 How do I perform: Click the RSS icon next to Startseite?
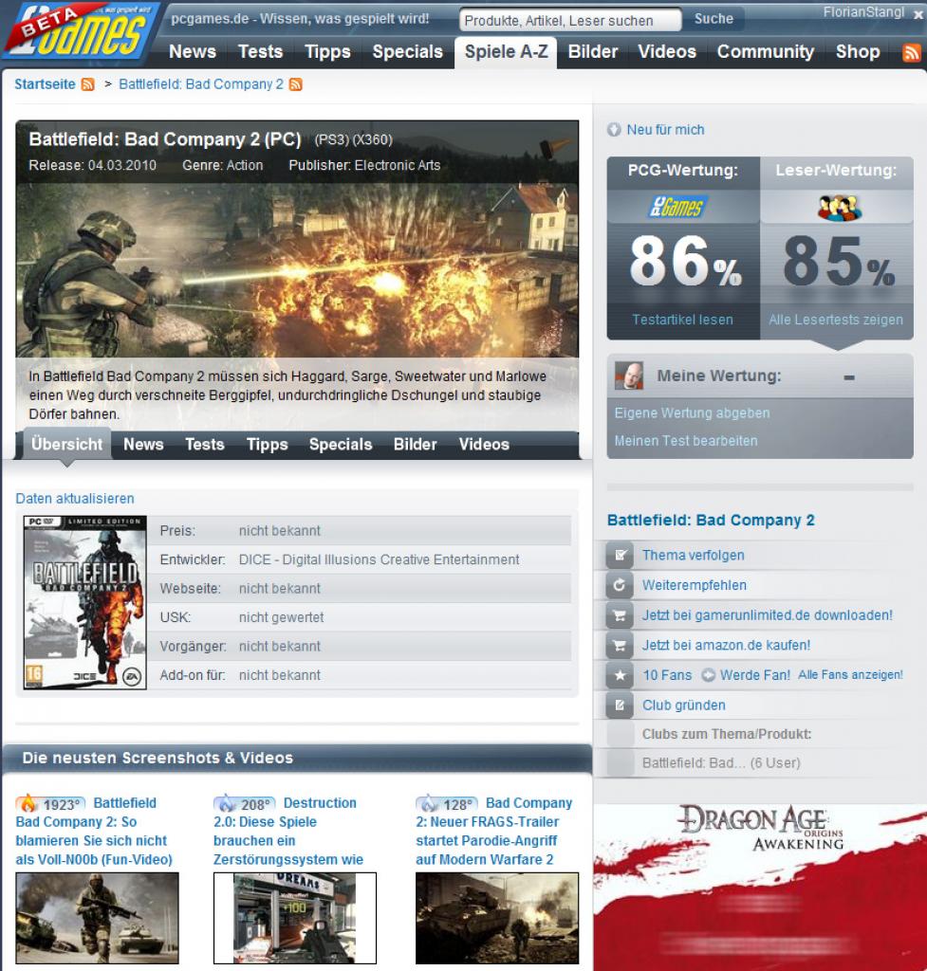(x=88, y=84)
